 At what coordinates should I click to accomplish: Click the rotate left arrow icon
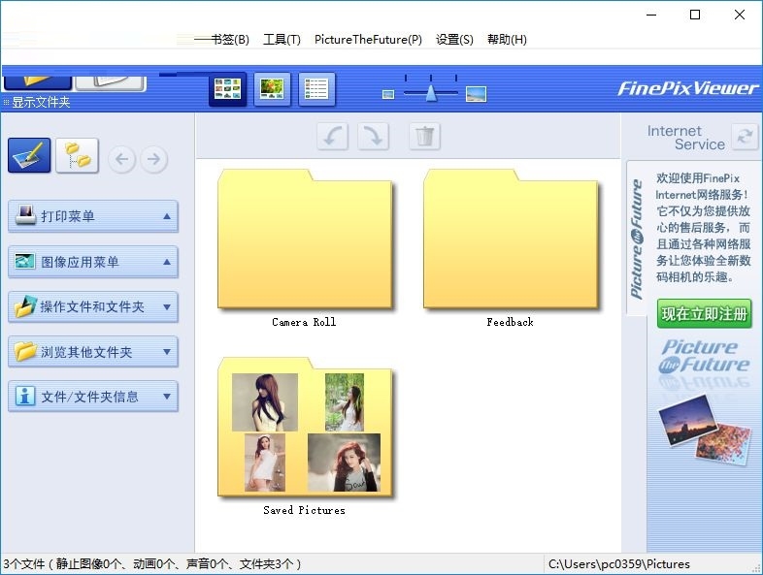point(333,137)
